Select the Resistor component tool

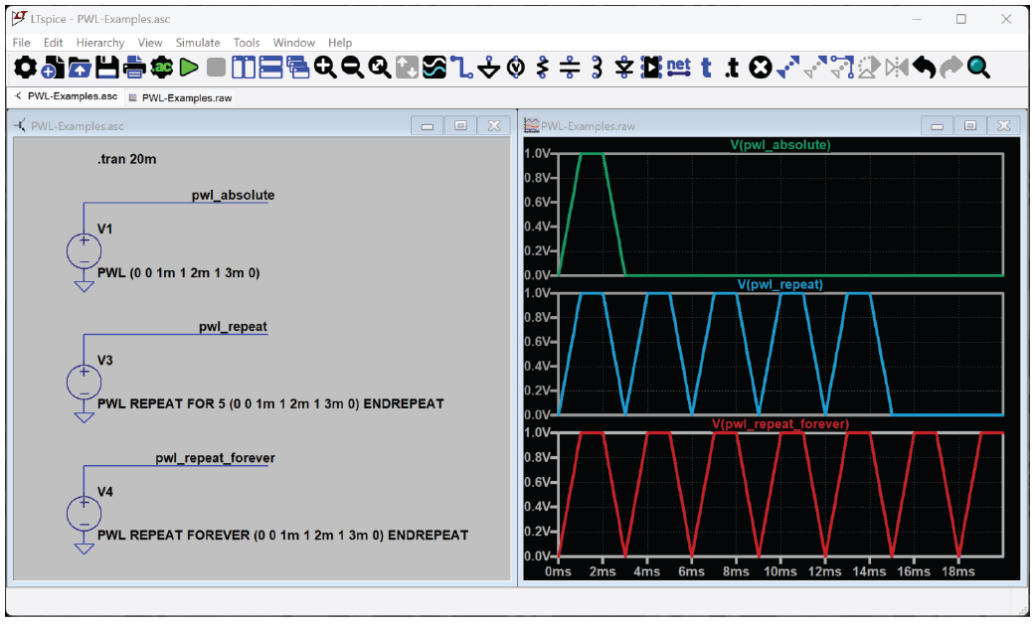pos(543,68)
